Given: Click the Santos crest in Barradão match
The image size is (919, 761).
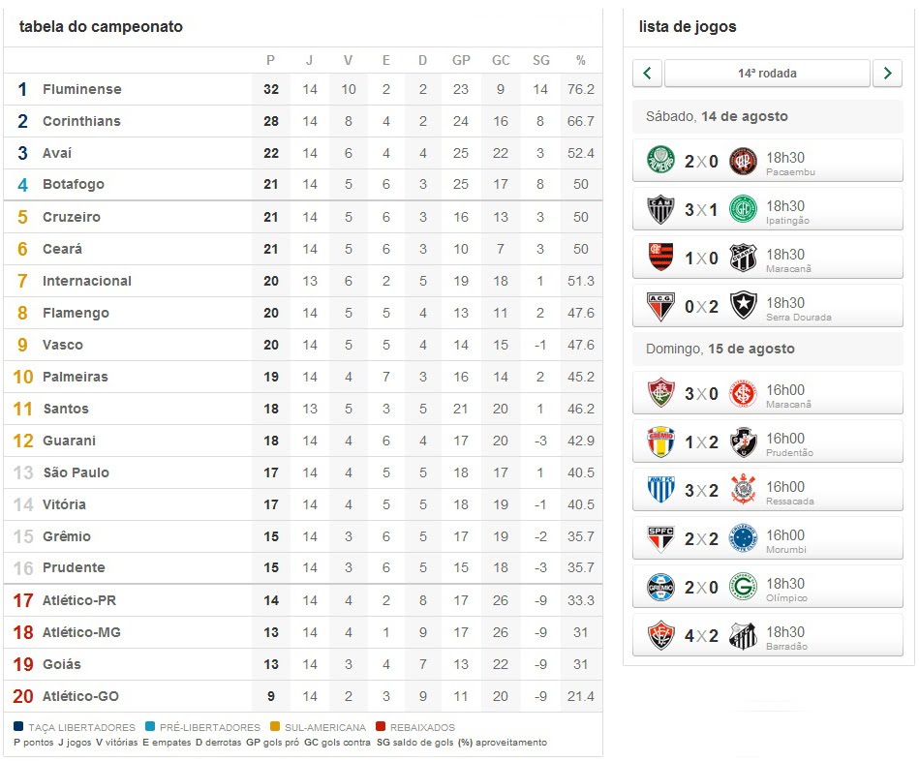Looking at the screenshot, I should coord(743,636).
